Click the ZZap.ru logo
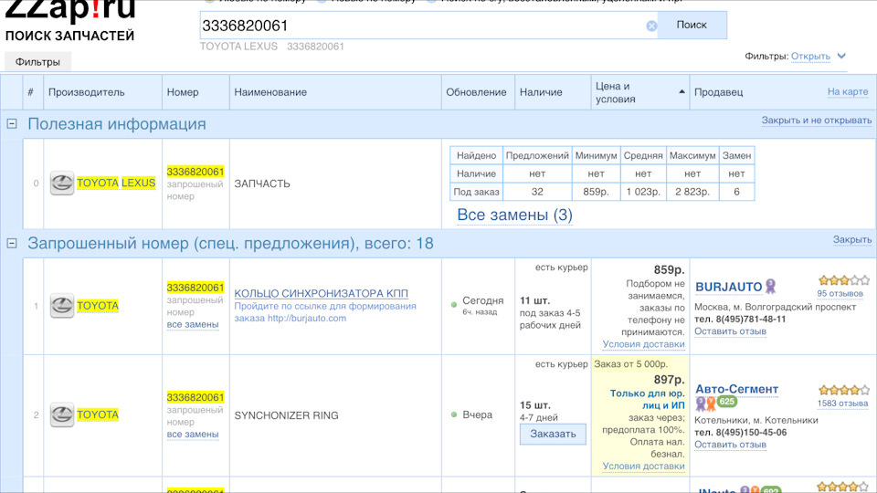The height and width of the screenshot is (493, 877). tap(69, 11)
